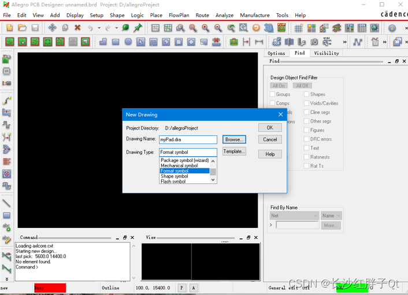Open the Route menu
408x295 pixels.
202,15
